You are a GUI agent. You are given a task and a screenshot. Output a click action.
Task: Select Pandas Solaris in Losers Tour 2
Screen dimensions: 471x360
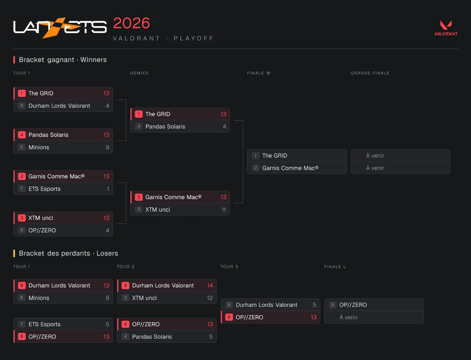167,336
